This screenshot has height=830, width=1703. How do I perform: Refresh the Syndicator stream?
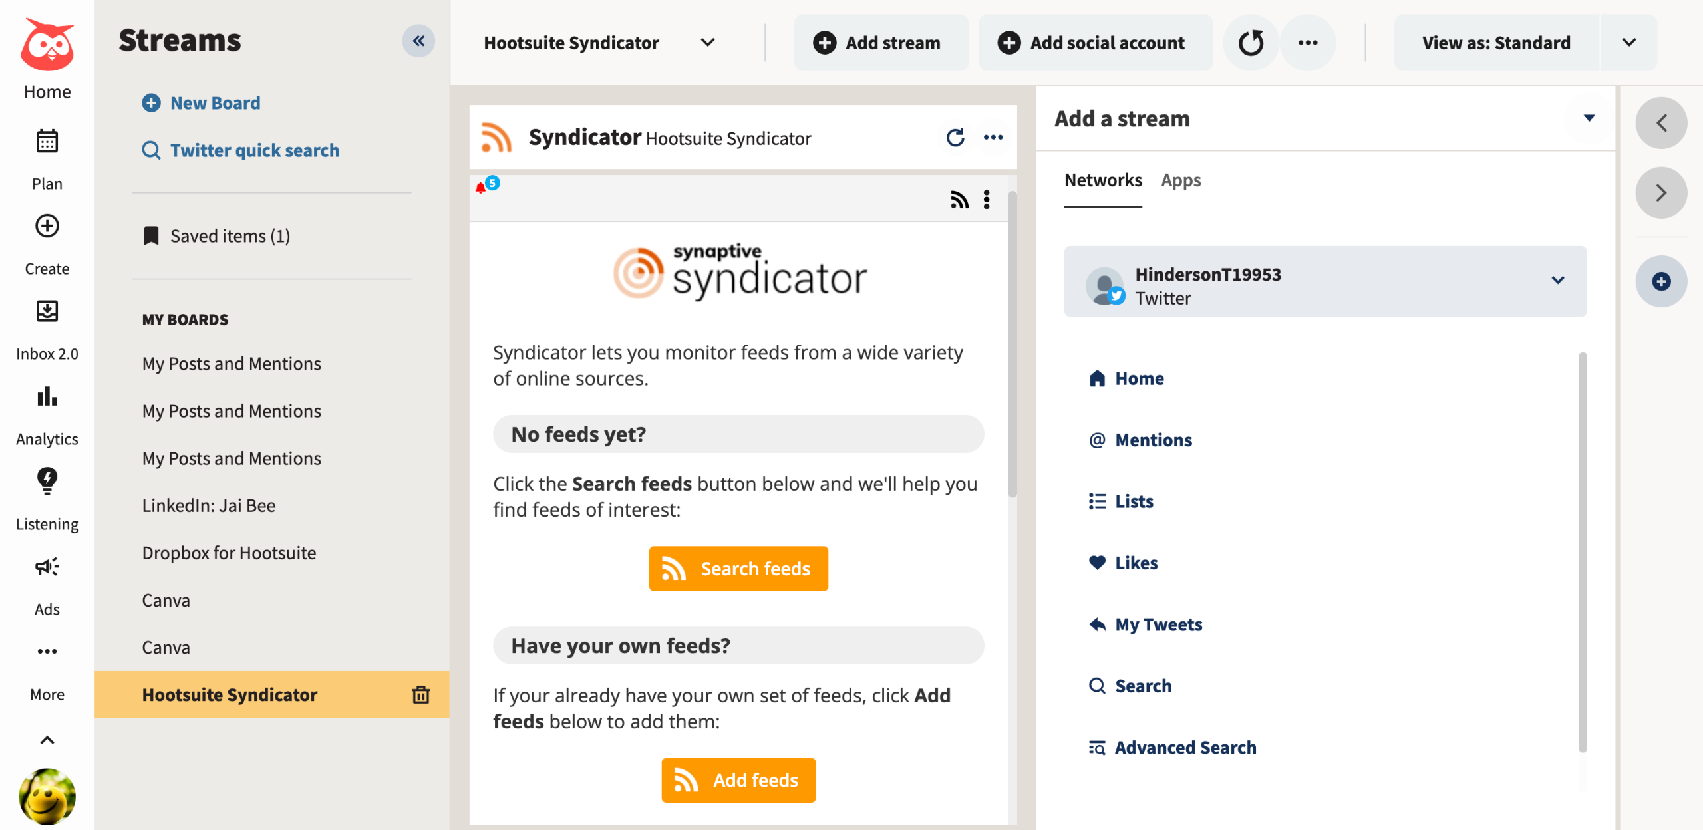tap(955, 138)
